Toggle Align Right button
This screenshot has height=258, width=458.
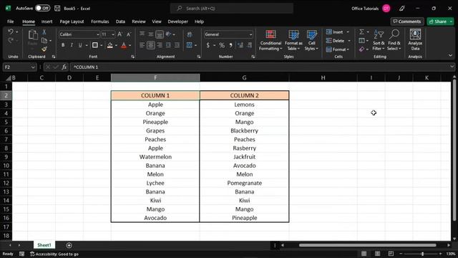tap(160, 45)
